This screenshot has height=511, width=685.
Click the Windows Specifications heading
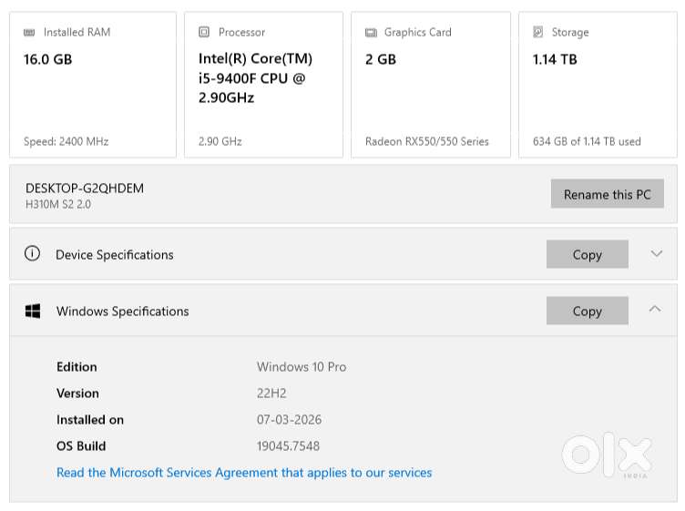123,311
